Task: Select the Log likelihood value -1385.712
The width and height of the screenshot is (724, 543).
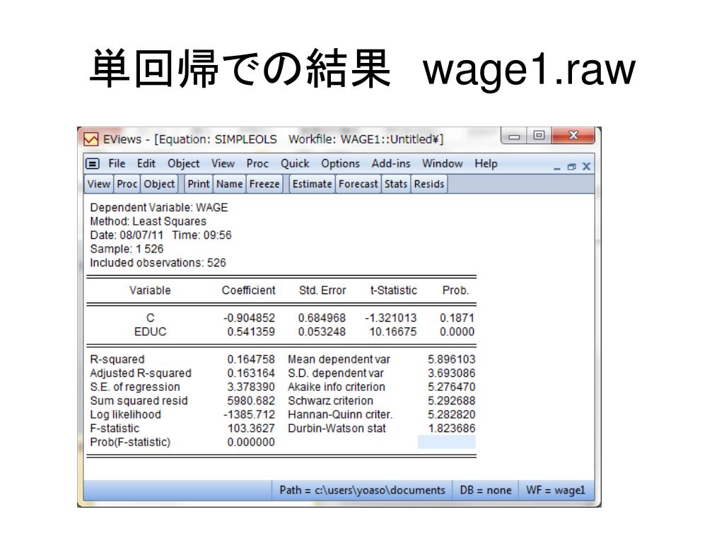Action: [x=250, y=414]
